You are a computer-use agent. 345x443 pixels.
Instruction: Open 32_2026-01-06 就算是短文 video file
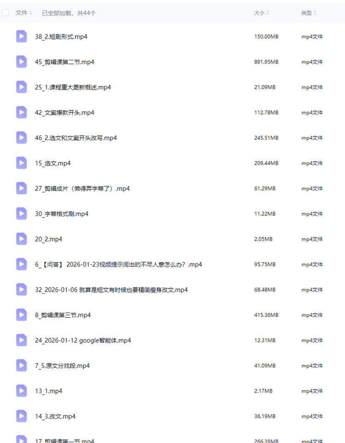(111, 290)
